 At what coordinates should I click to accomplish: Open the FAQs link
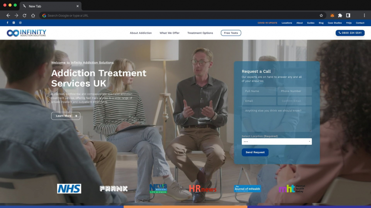[349, 23]
